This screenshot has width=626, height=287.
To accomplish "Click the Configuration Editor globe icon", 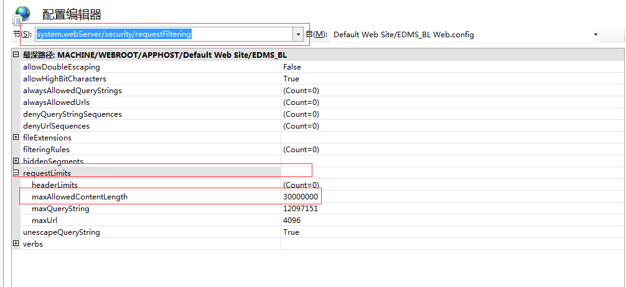I will click(x=22, y=16).
